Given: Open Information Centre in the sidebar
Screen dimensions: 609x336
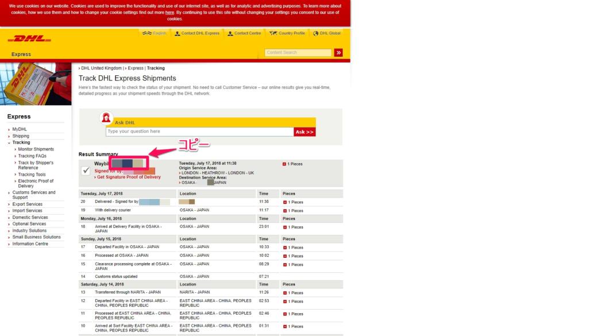Looking at the screenshot, I should pyautogui.click(x=30, y=244).
